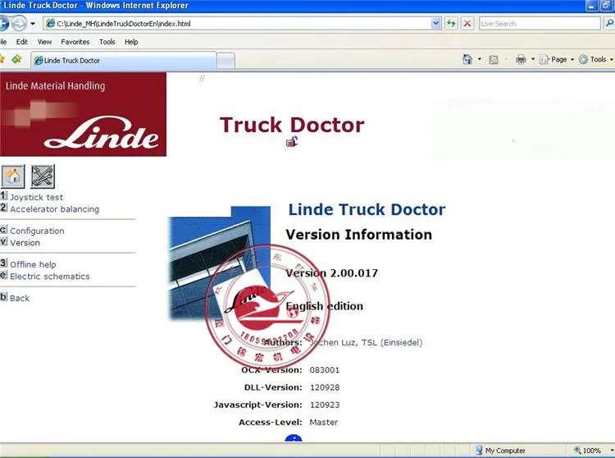The image size is (615, 458).
Task: Click the Refresh page icon
Action: tap(451, 24)
